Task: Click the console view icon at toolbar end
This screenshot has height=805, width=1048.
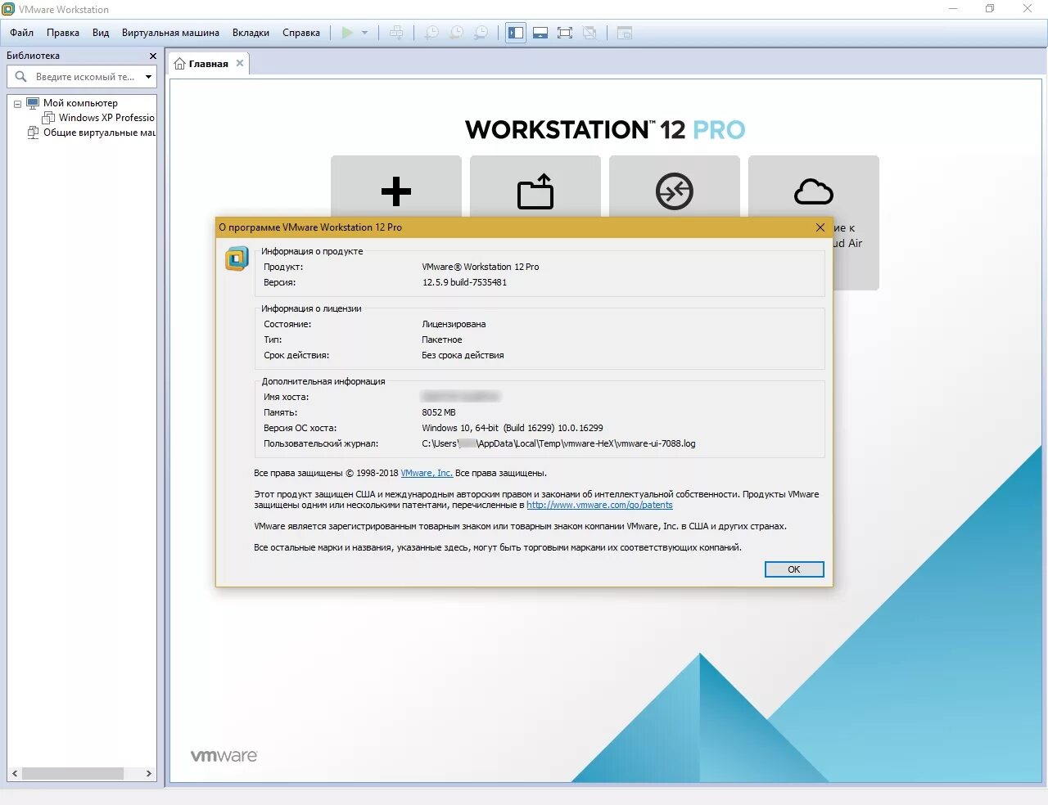Action: tap(625, 33)
